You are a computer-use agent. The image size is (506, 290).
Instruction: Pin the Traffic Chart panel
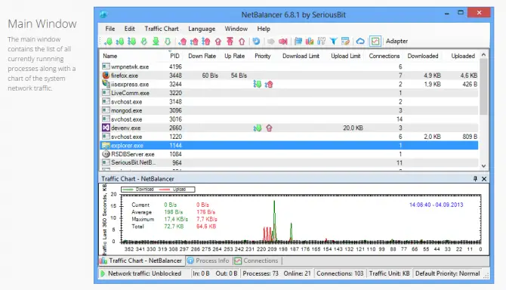[x=475, y=179]
